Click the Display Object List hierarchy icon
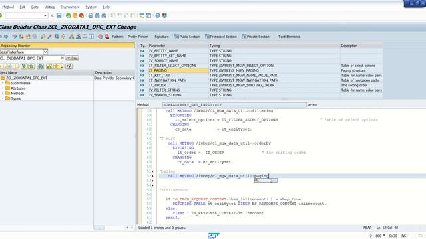The height and width of the screenshot is (239, 426). 71,37
